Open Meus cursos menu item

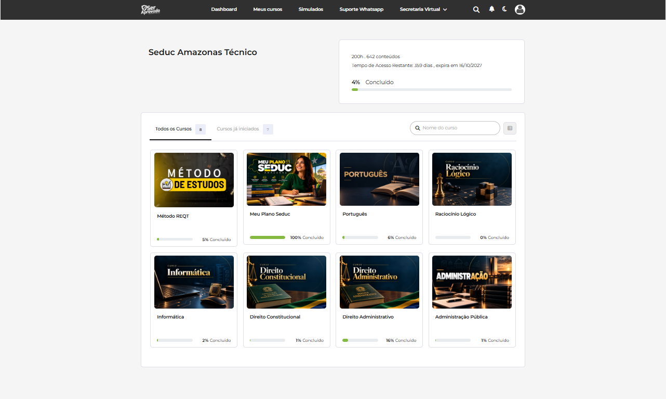point(268,9)
